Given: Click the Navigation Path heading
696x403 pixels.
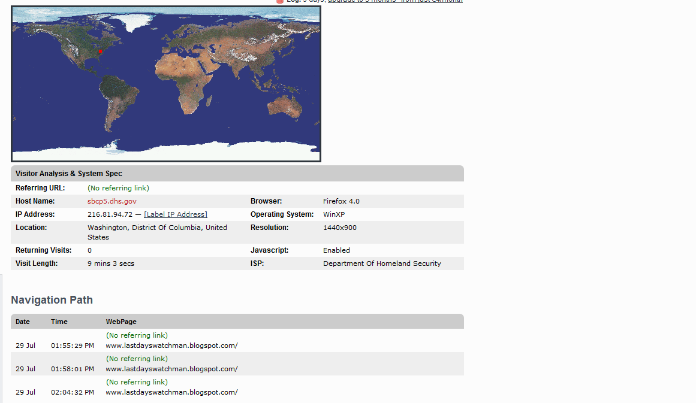Looking at the screenshot, I should pos(52,300).
